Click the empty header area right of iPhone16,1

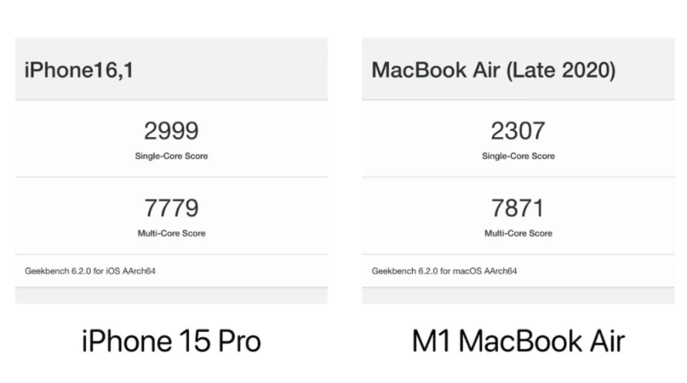236,70
